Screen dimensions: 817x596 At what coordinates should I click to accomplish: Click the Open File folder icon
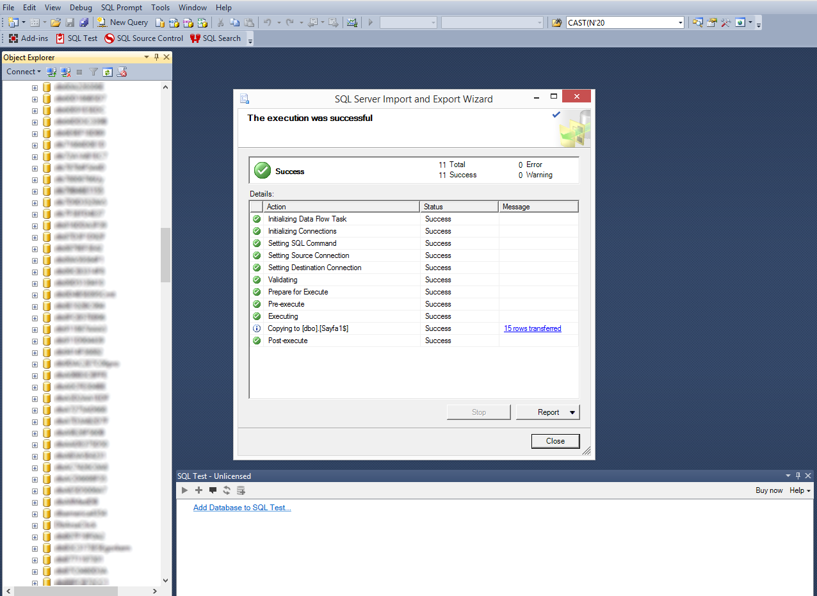(56, 22)
